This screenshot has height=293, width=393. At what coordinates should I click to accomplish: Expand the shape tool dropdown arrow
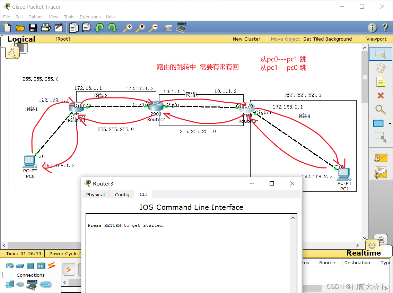[x=390, y=123]
